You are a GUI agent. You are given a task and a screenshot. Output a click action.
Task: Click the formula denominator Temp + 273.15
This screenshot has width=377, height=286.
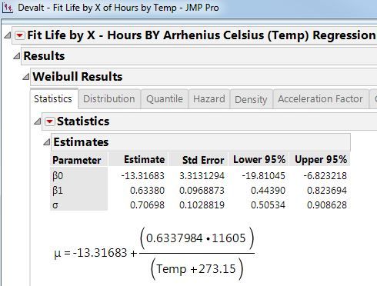click(197, 269)
